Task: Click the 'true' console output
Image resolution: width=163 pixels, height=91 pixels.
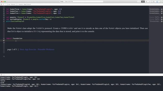Action: (2, 83)
